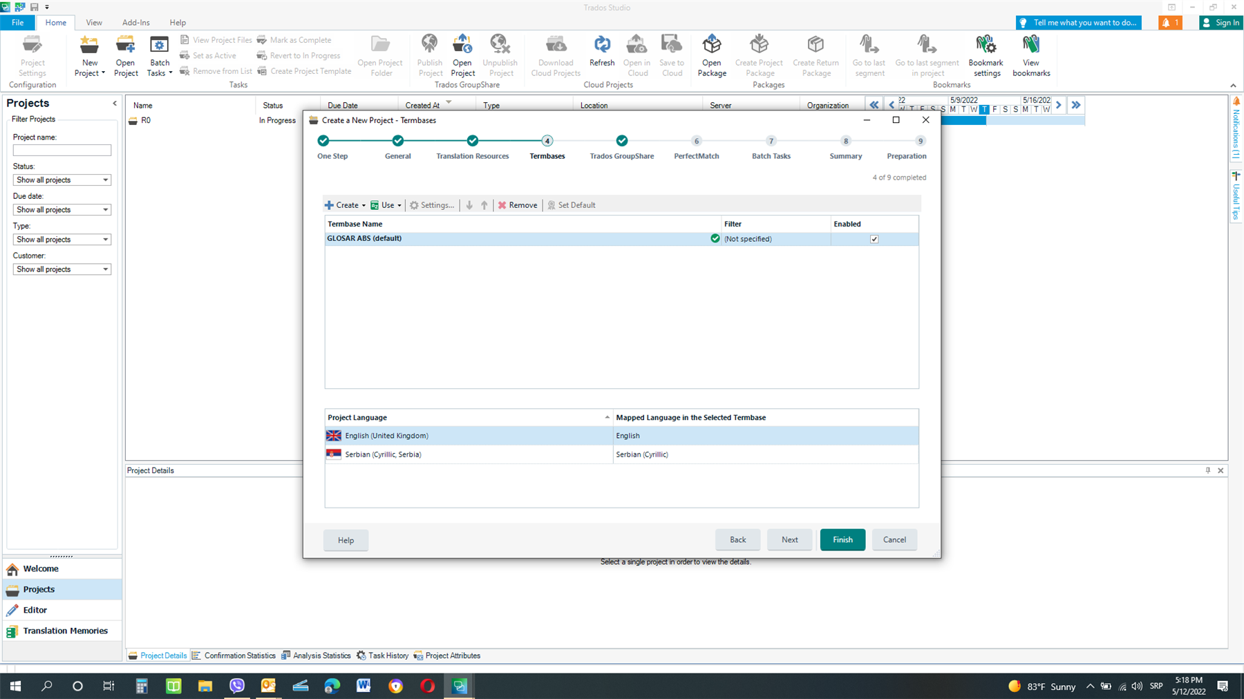Open the Translation Memories view

point(62,631)
